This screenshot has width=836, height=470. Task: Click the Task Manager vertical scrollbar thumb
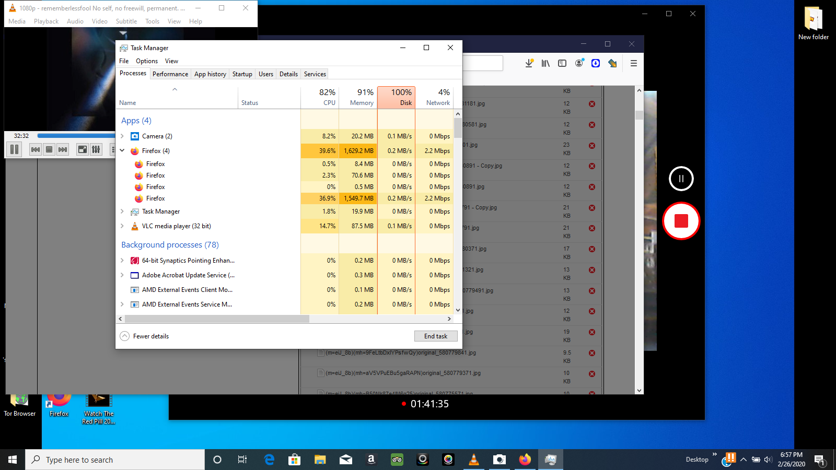click(458, 128)
